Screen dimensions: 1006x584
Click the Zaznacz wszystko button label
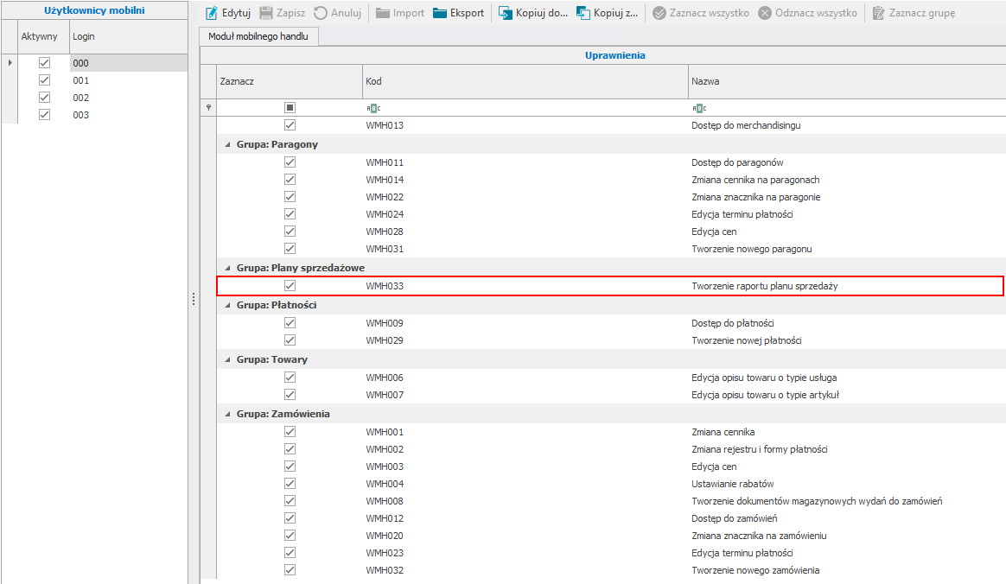(710, 14)
